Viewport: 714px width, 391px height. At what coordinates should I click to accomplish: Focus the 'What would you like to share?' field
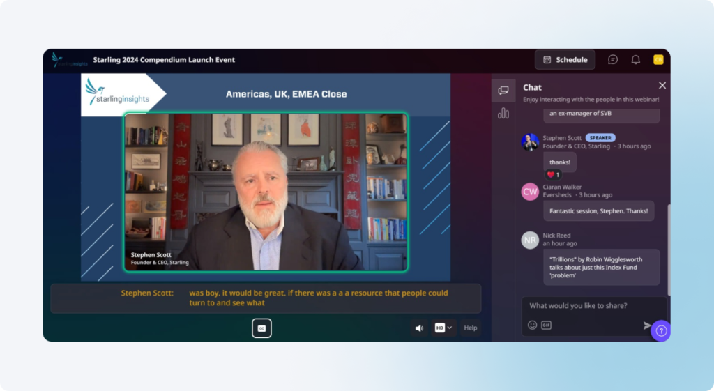coord(593,306)
